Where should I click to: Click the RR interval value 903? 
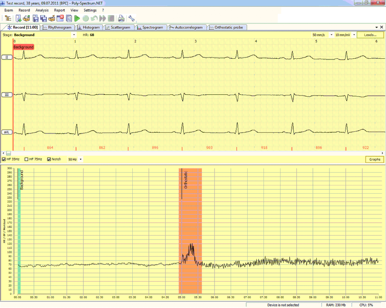tap(209, 148)
